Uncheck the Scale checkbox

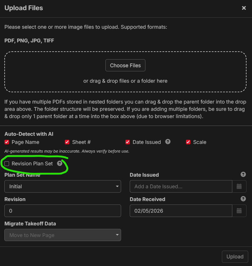coord(188,142)
